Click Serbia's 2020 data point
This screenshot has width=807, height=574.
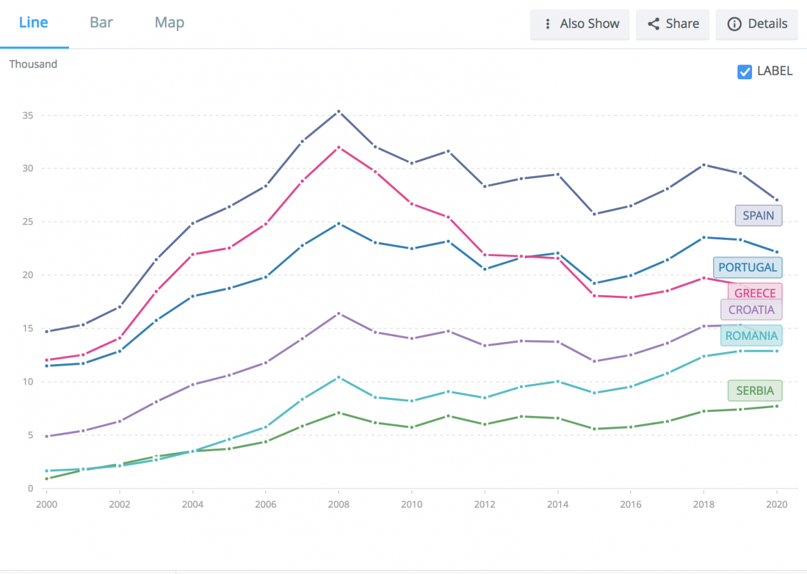pyautogui.click(x=776, y=406)
